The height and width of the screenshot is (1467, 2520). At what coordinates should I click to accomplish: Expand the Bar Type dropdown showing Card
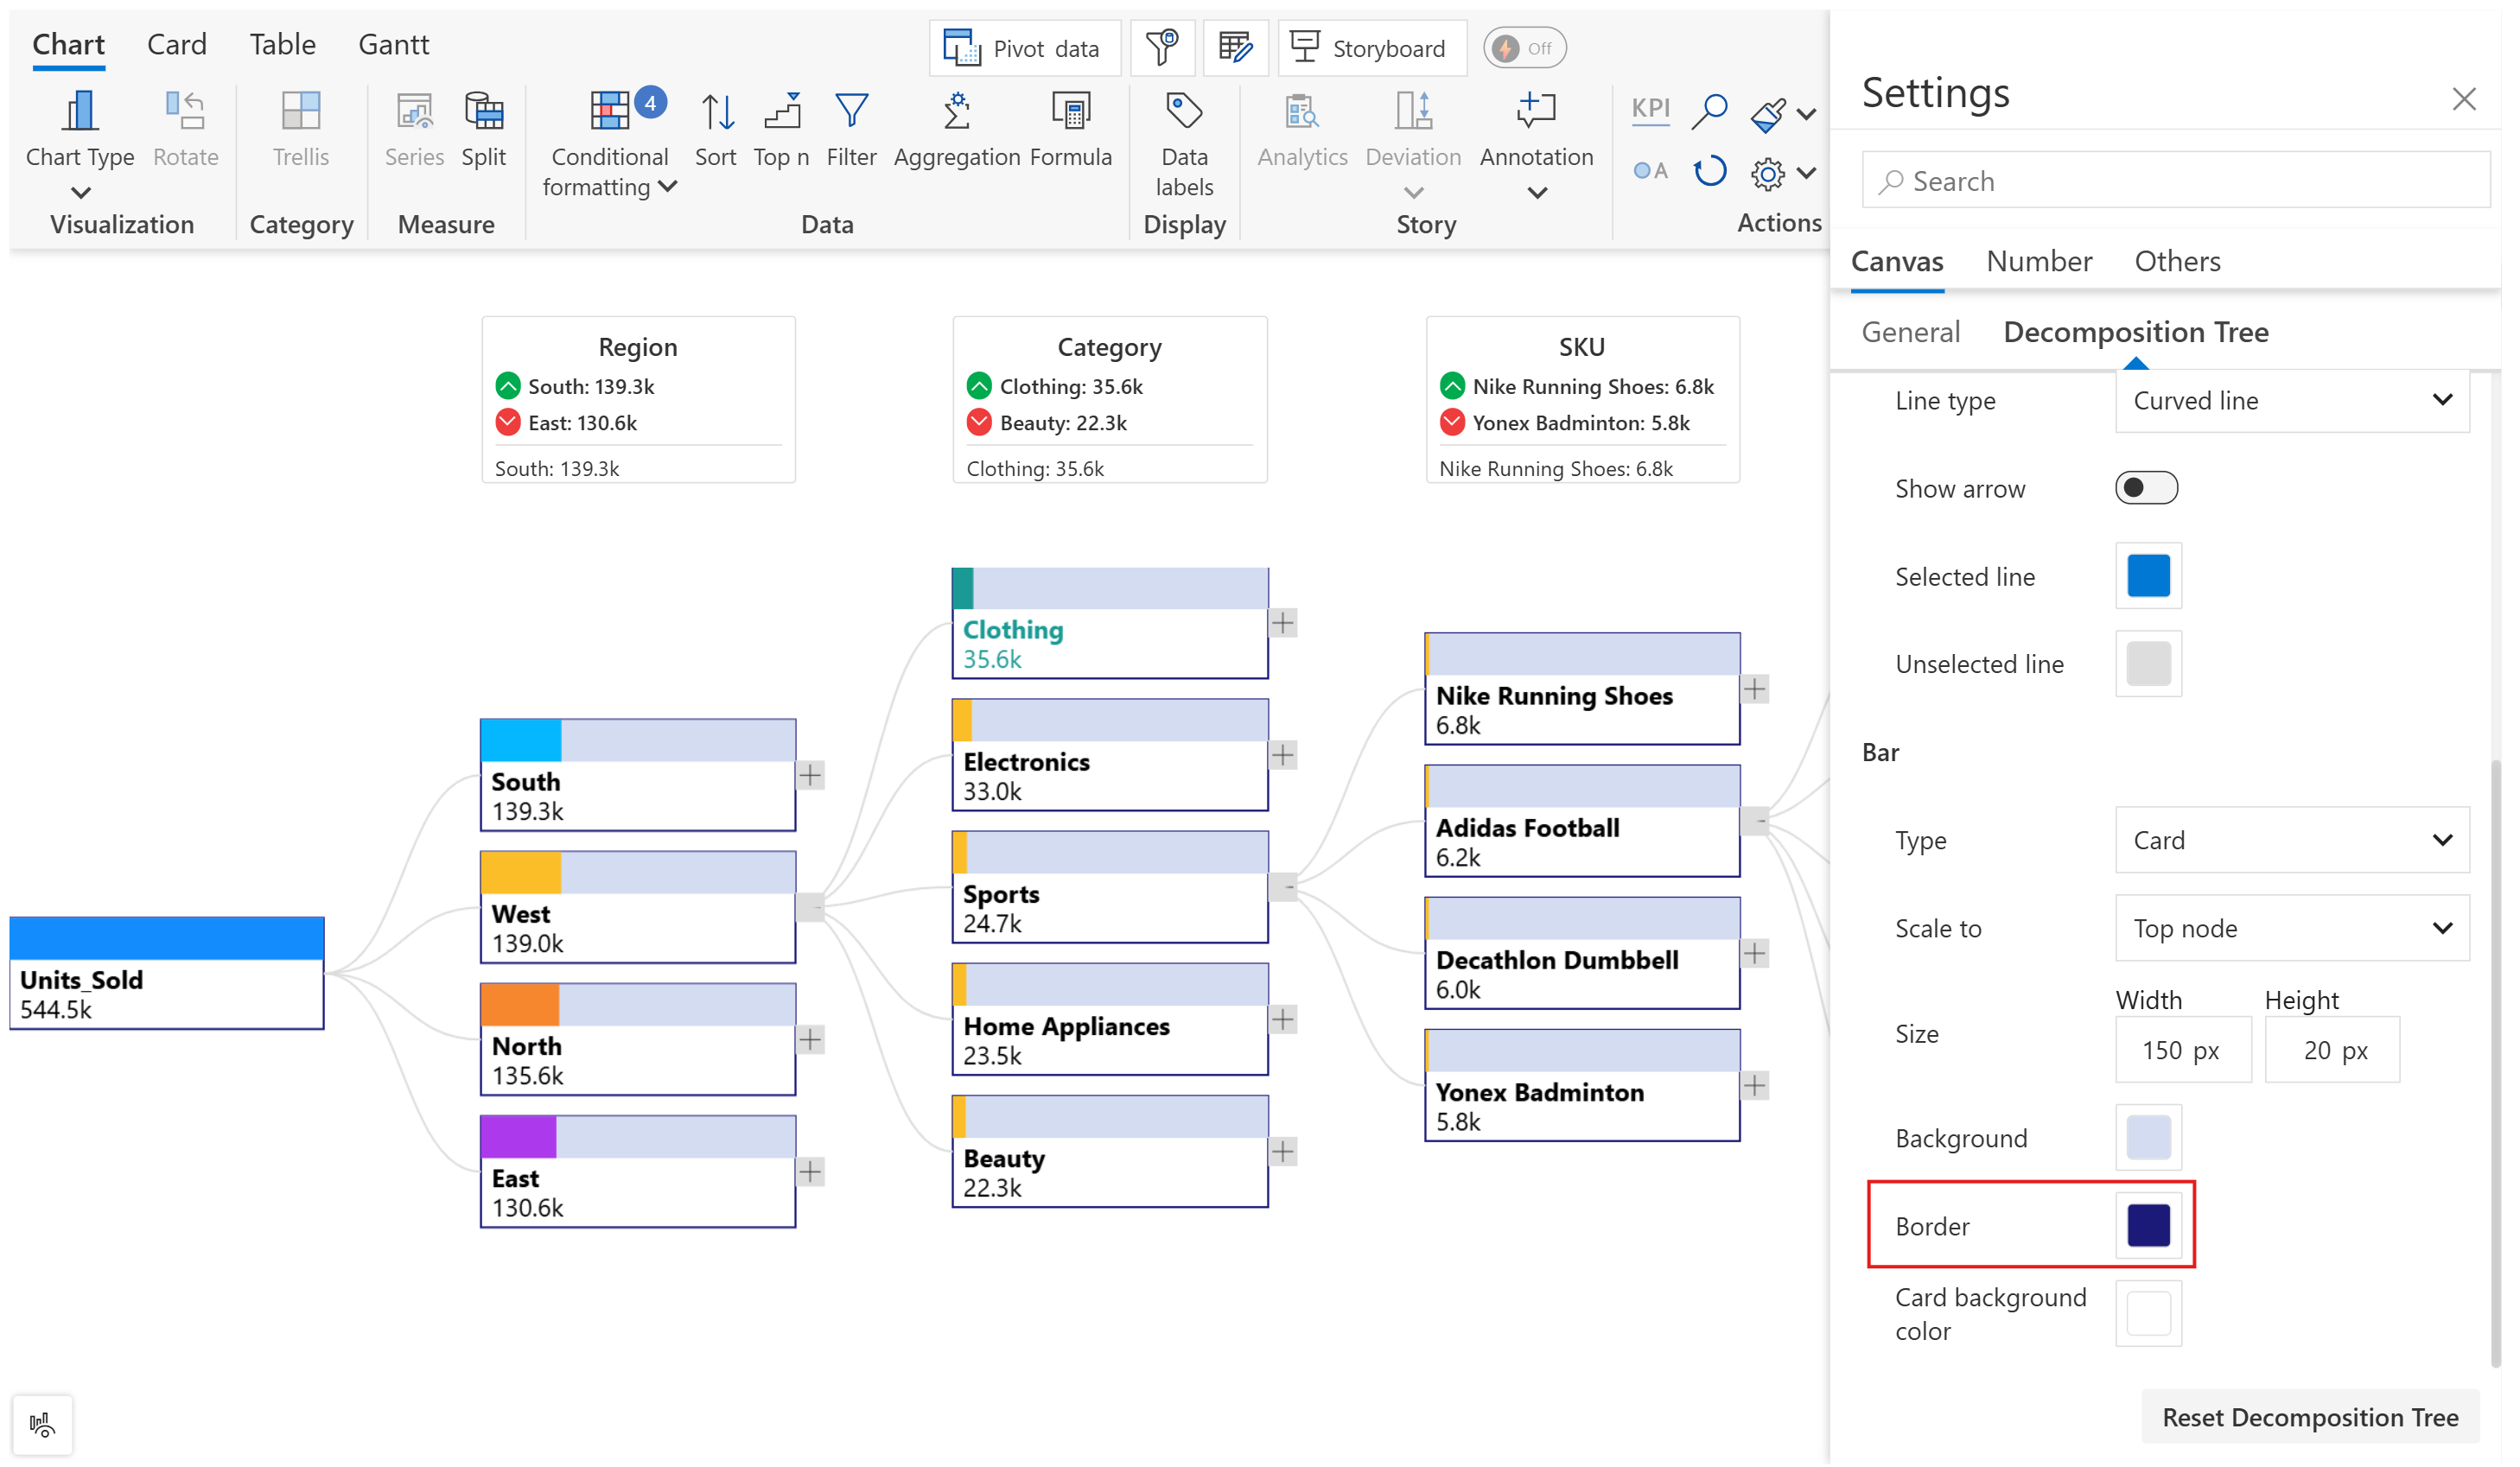2293,841
